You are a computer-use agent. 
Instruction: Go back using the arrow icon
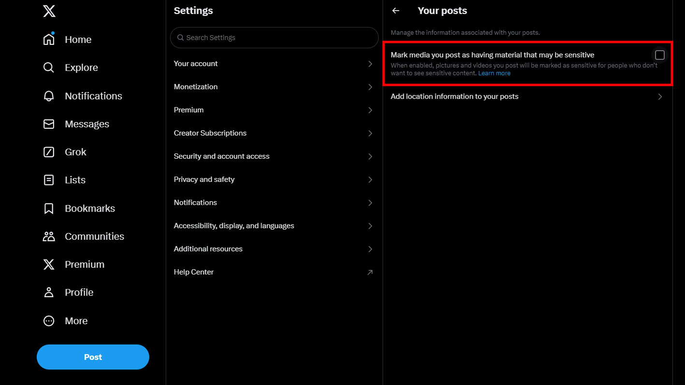396,11
